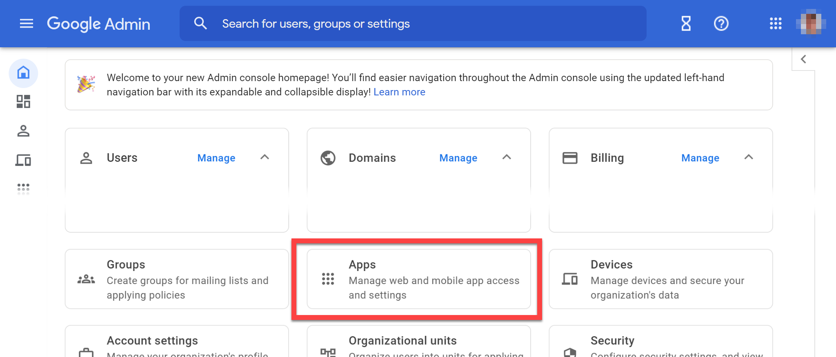Click the Organizational units hierarchy icon

pos(328,353)
